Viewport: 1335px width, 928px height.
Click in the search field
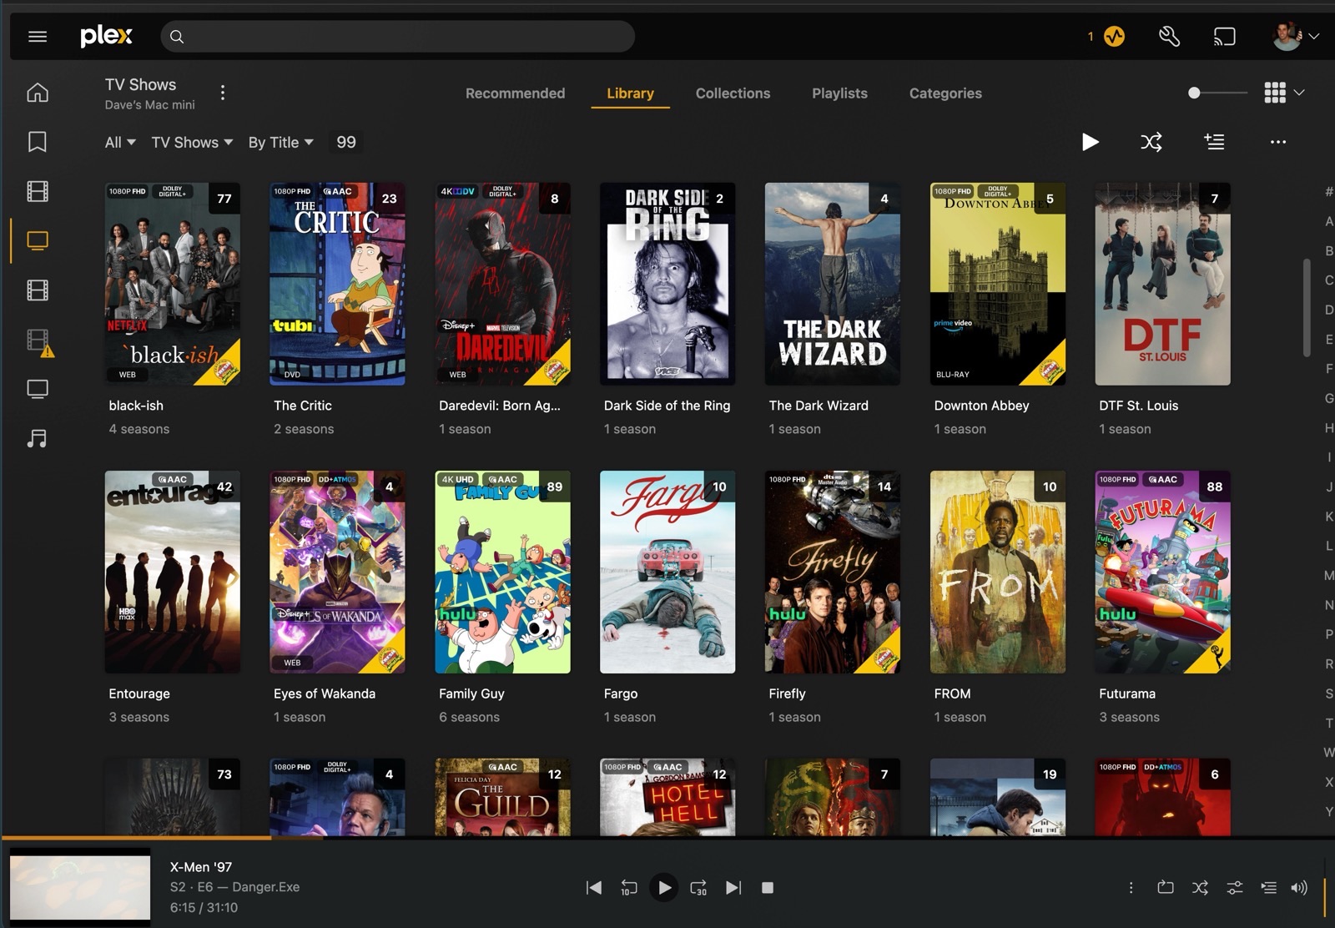click(x=397, y=36)
